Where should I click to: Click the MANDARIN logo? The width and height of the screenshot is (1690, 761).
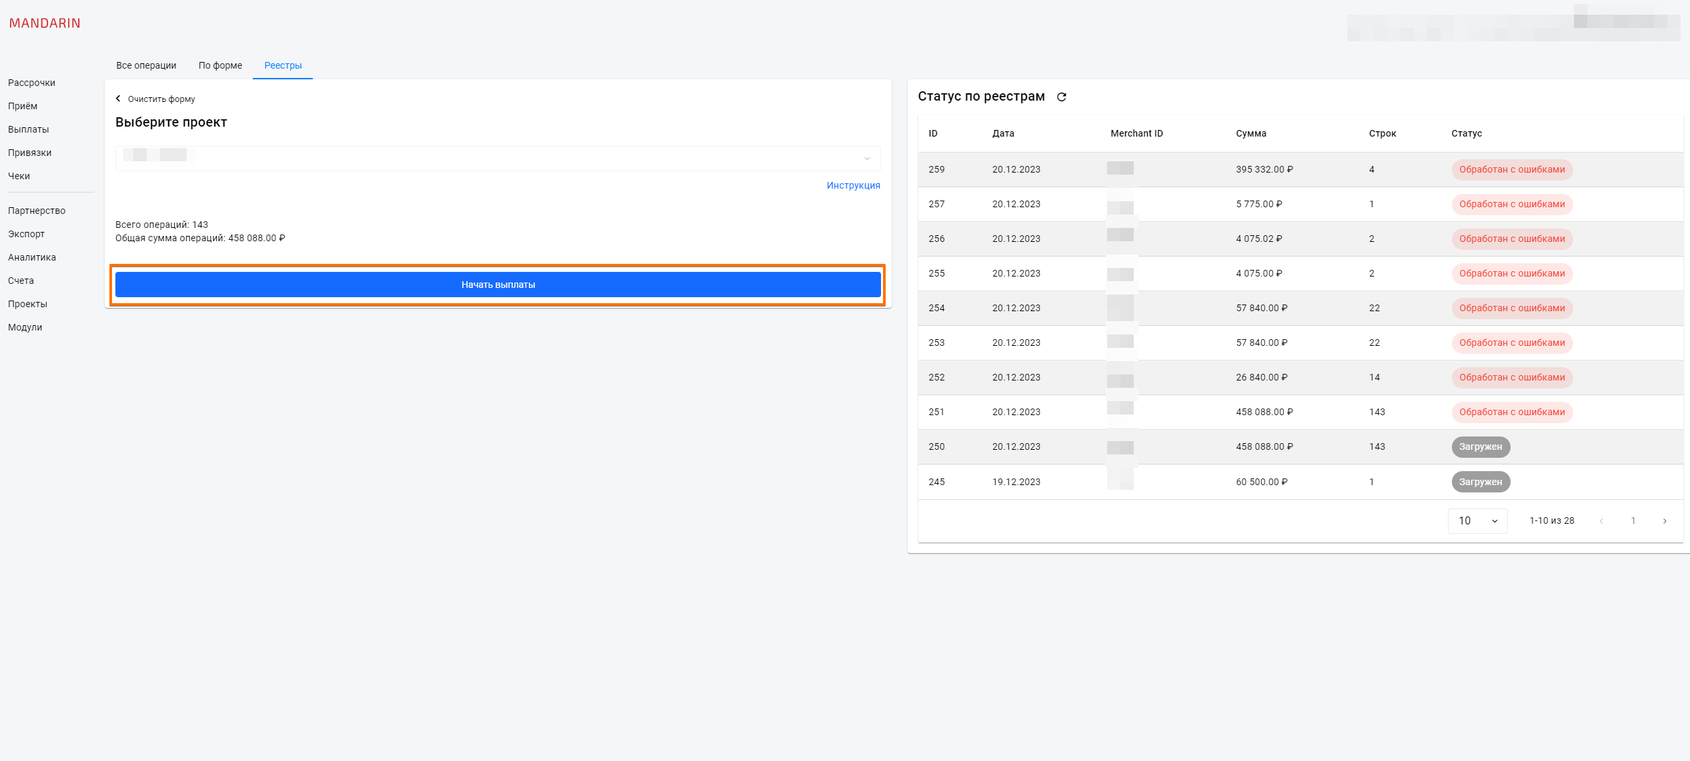click(x=45, y=23)
